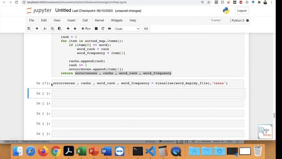Image resolution: width=282 pixels, height=159 pixels.
Task: Open TeamViewer from the Dock
Action: point(119,151)
